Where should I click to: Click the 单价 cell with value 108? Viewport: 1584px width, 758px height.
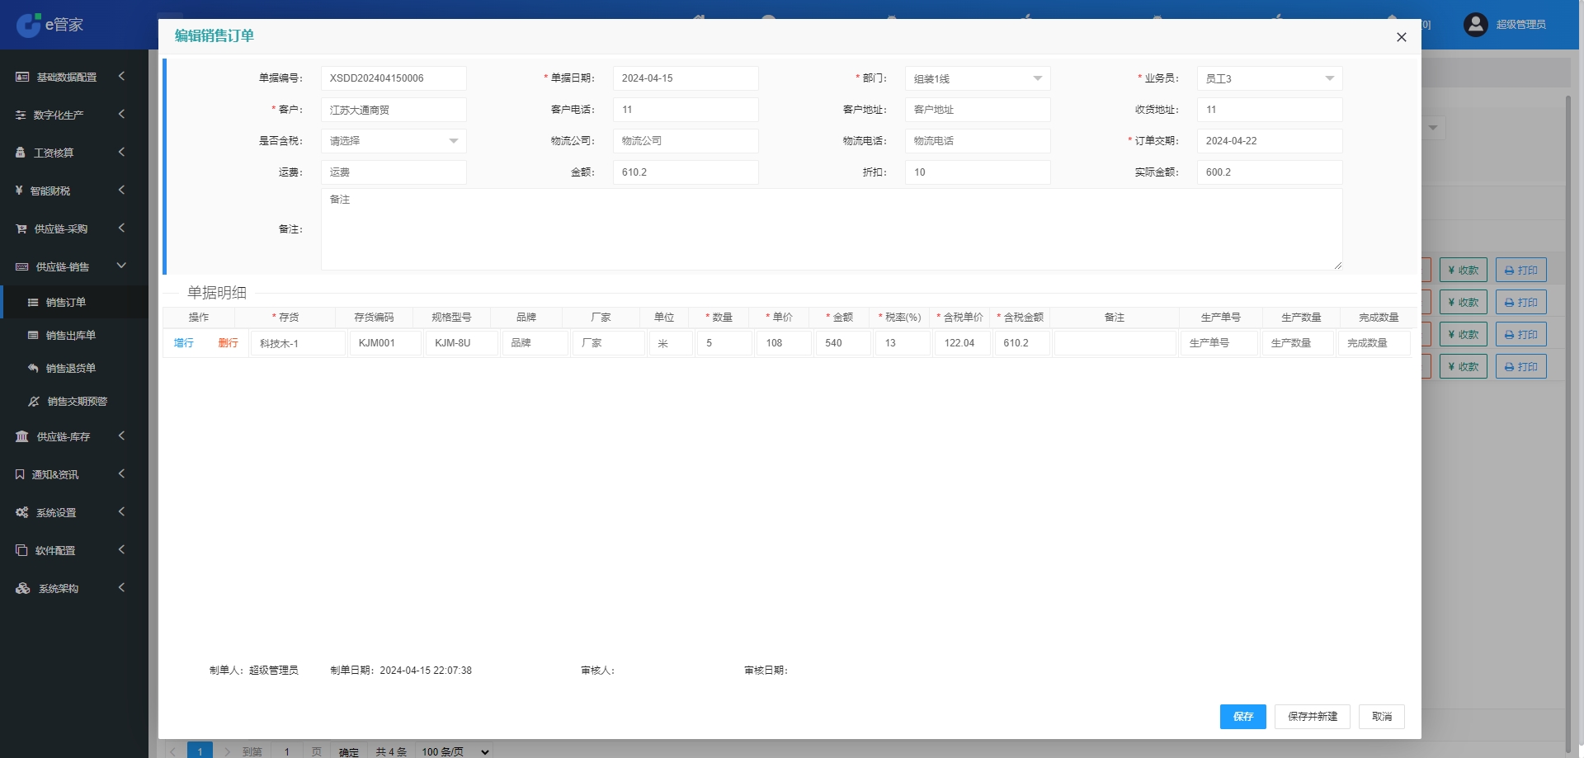pos(785,343)
